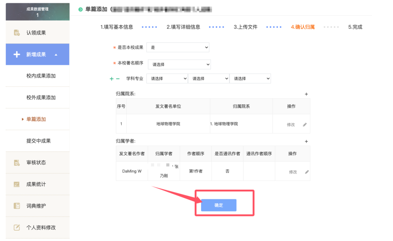Click the 词典维护 book icon
Viewport: 393px width, 241px height.
coord(17,206)
